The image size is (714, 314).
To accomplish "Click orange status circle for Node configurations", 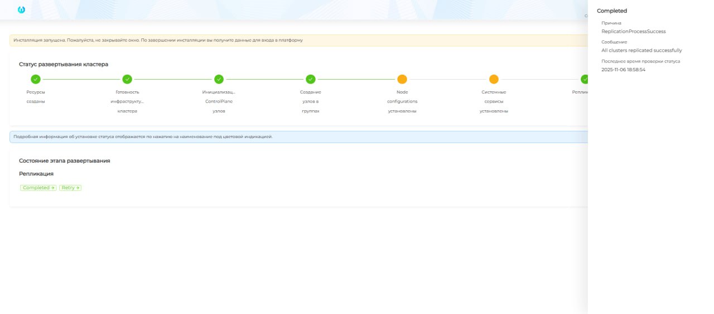I will point(402,79).
